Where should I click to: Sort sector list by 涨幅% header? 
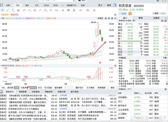(137, 93)
